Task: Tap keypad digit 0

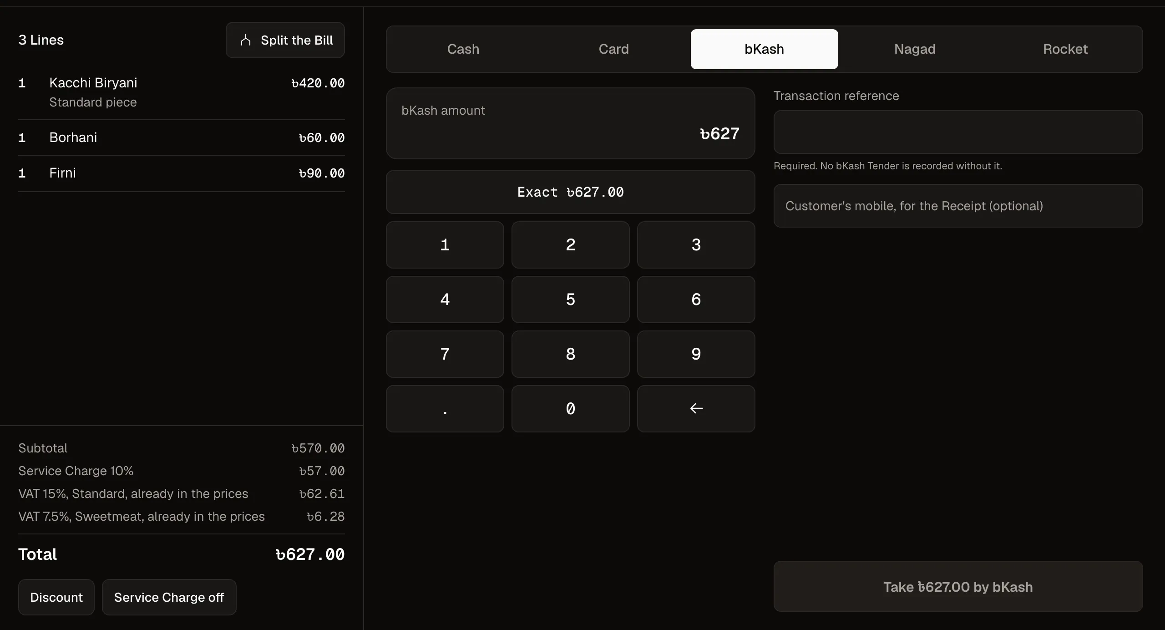Action: pos(571,409)
